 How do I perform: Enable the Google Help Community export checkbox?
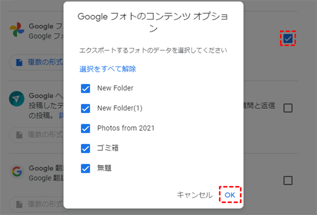(x=288, y=108)
